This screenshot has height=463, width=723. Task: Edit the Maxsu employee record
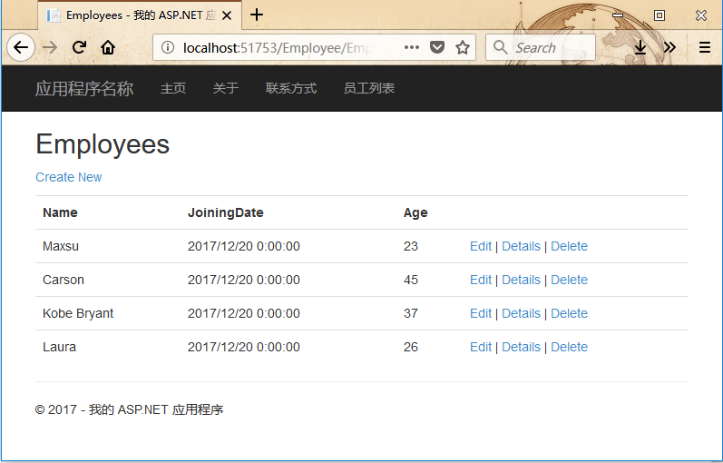pos(481,246)
